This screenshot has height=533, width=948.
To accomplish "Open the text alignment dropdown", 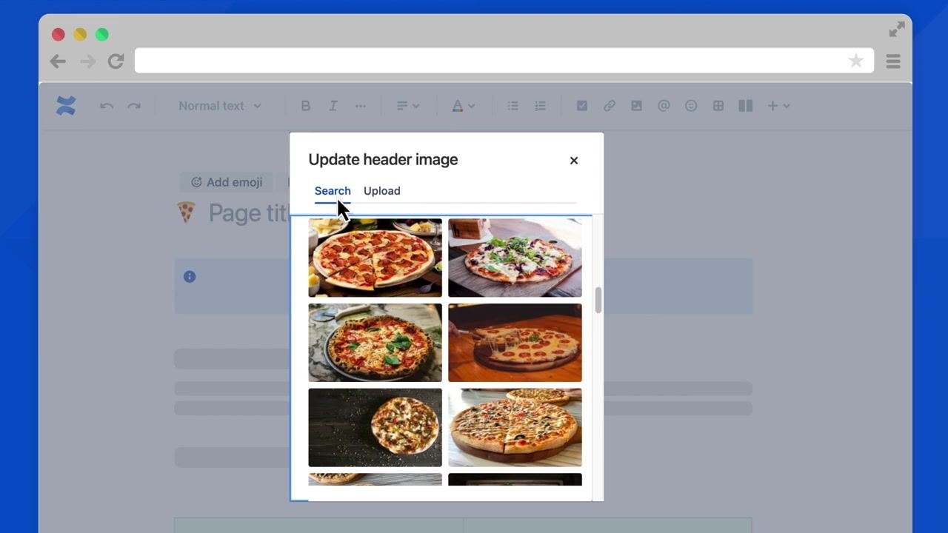I will coord(407,106).
